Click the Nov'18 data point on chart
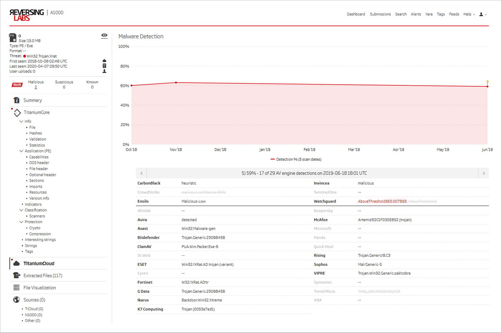502x333 pixels. pyautogui.click(x=176, y=83)
